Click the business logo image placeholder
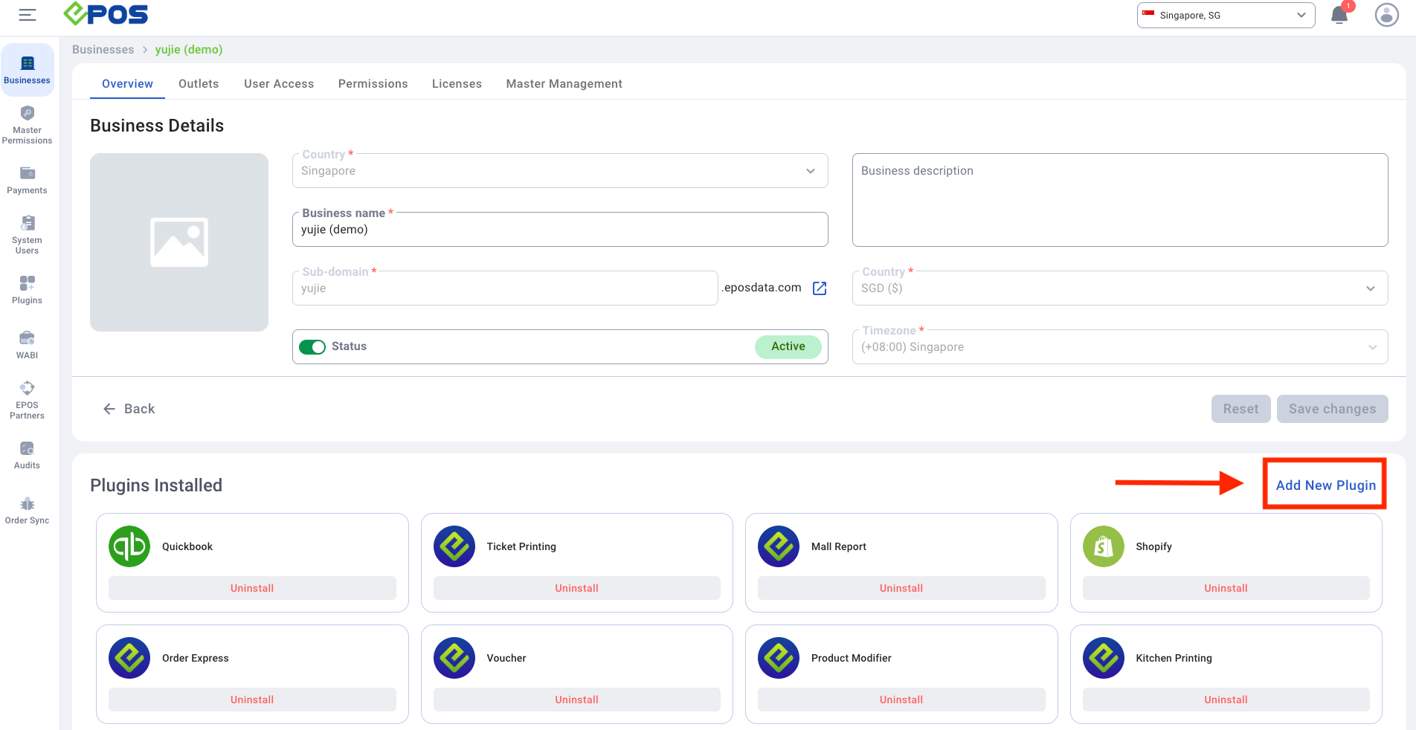Viewport: 1416px width, 730px height. tap(179, 242)
